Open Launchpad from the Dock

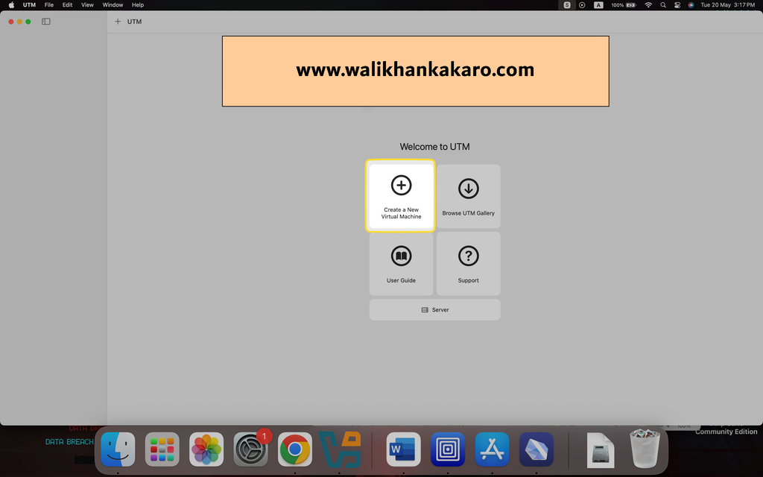click(x=162, y=449)
